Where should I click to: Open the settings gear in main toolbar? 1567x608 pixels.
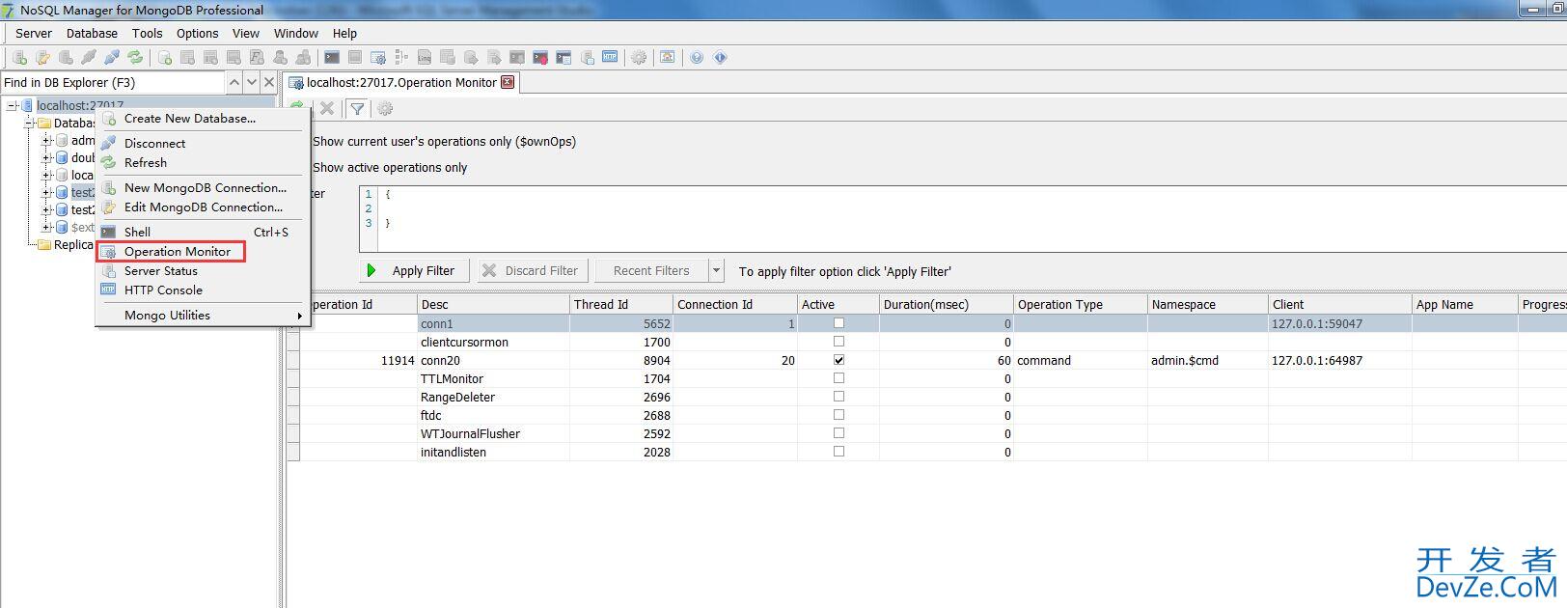(639, 58)
